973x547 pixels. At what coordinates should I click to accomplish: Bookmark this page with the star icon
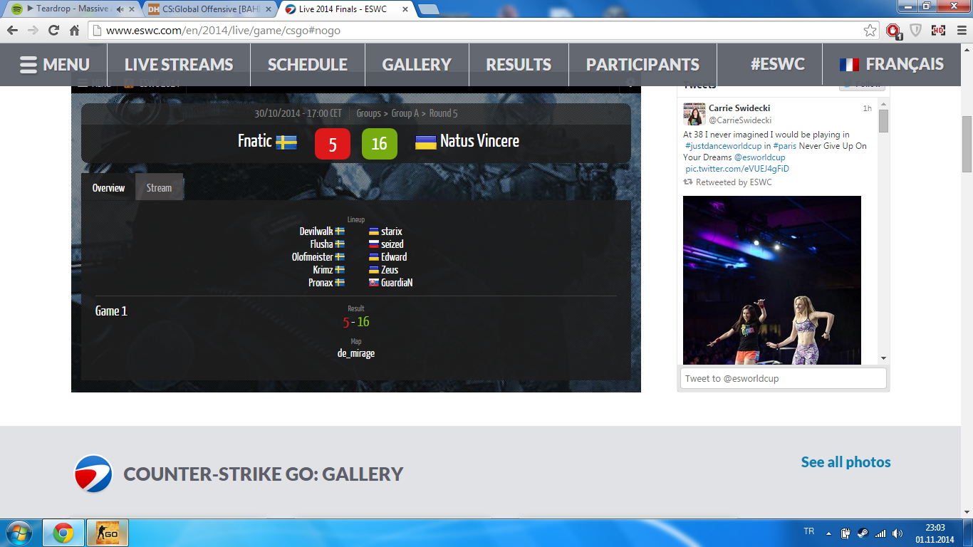click(870, 31)
